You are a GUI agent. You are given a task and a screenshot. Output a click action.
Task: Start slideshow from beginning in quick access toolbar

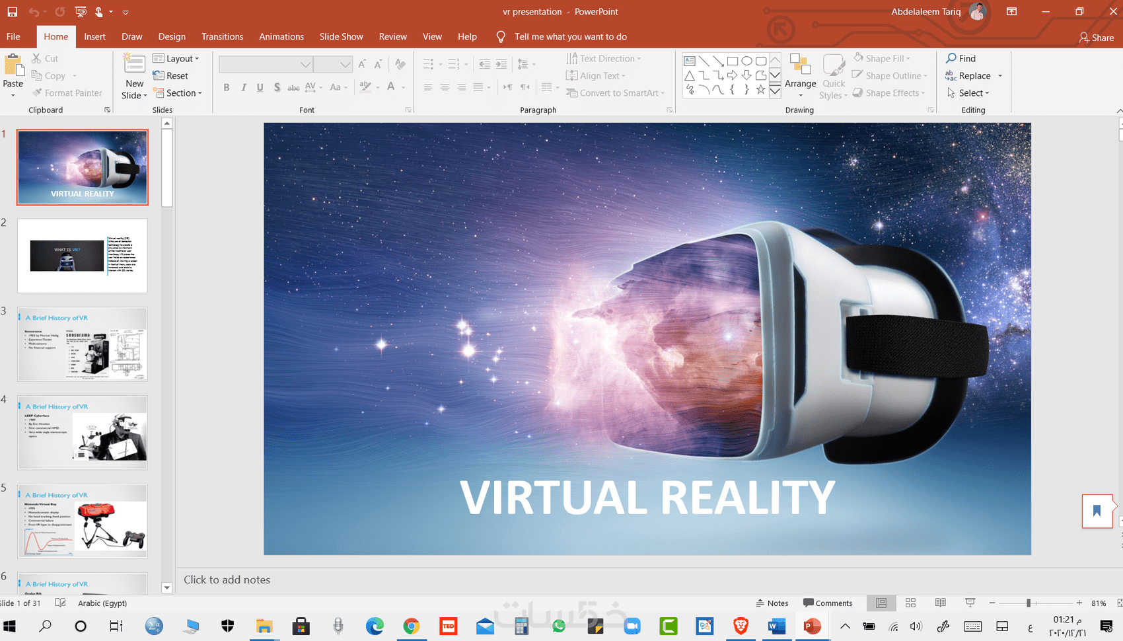81,12
